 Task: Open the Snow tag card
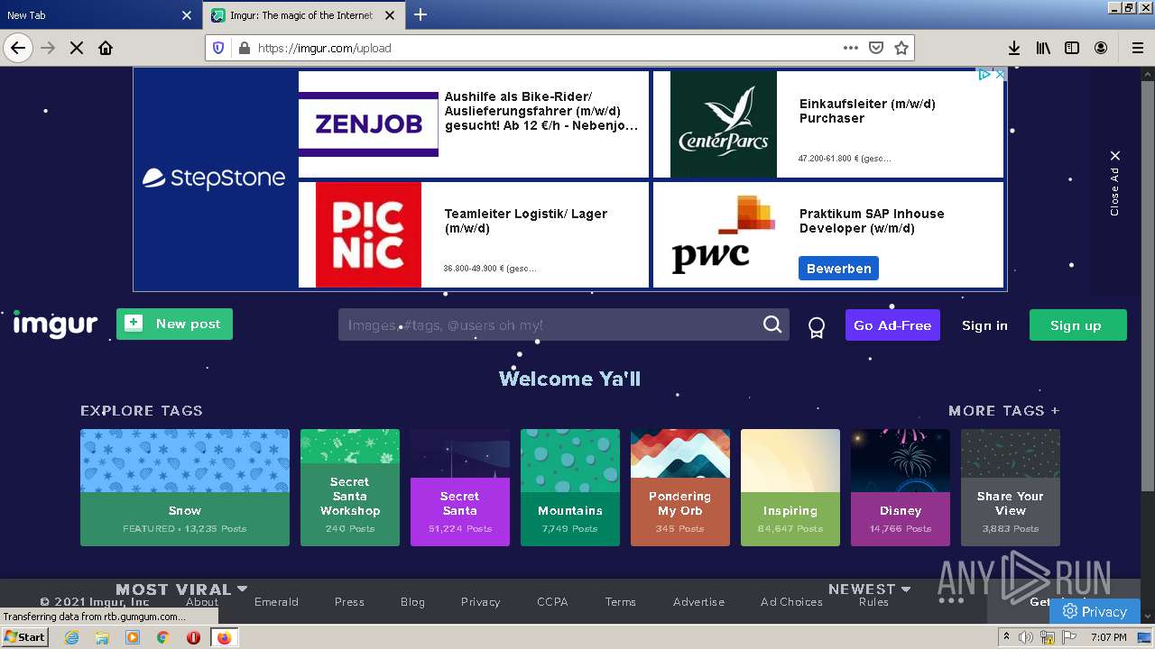[x=185, y=488]
